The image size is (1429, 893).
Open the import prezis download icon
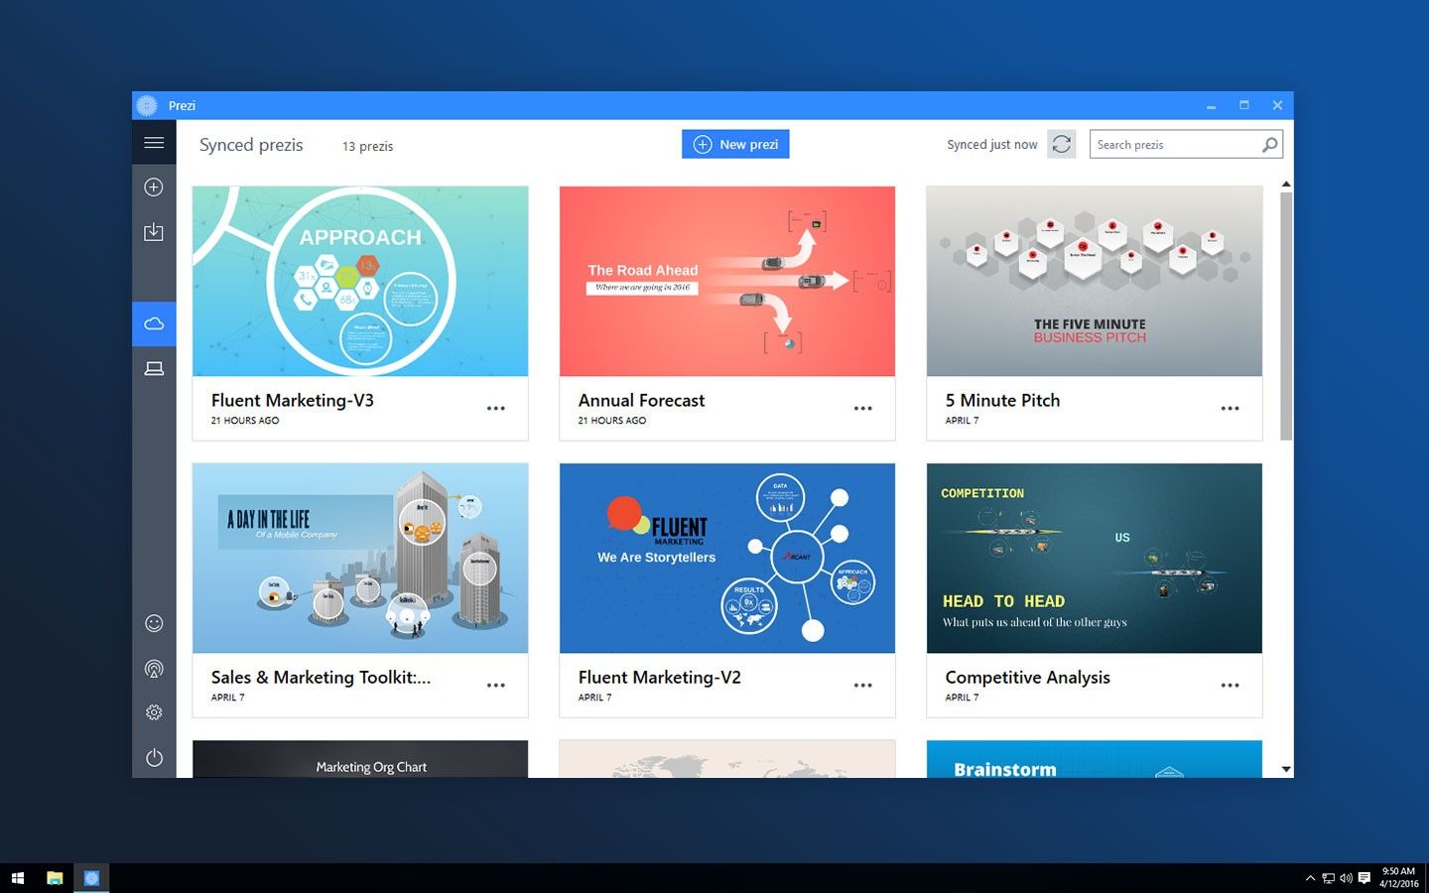pyautogui.click(x=154, y=231)
